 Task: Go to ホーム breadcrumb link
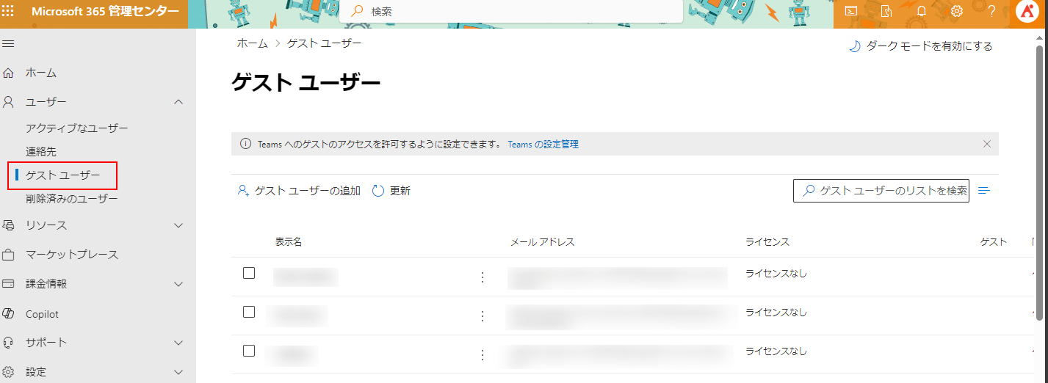click(x=252, y=43)
